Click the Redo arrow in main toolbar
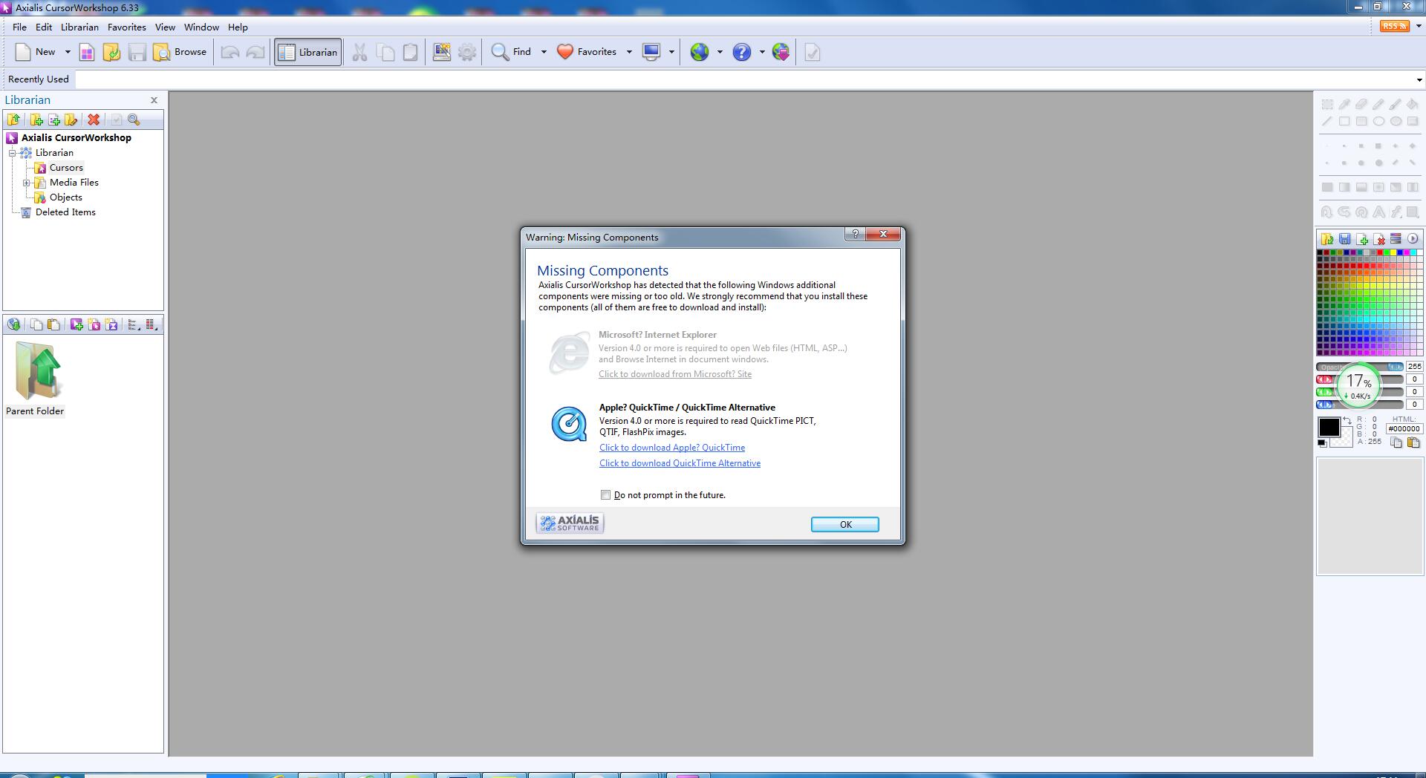 [x=255, y=52]
